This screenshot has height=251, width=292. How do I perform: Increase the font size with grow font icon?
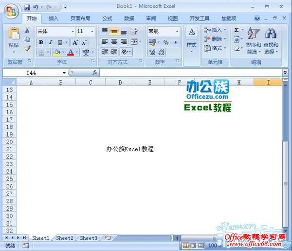(75, 43)
